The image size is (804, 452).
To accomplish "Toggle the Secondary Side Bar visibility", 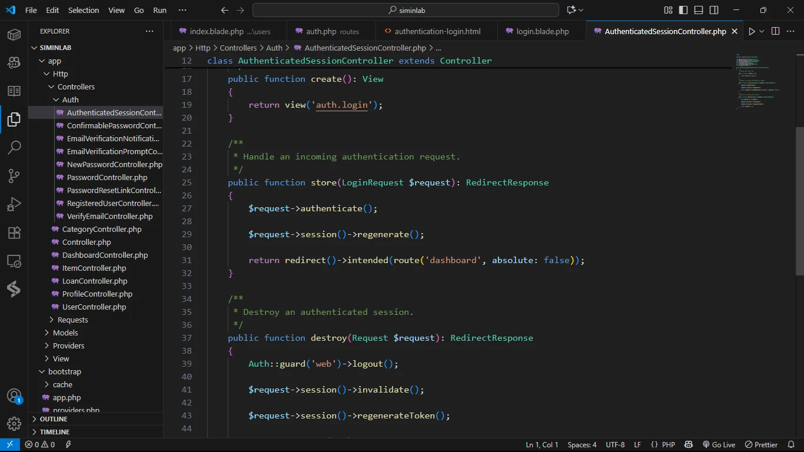I will (x=714, y=10).
